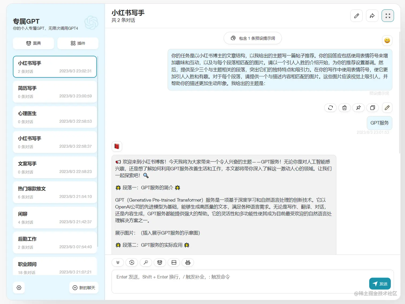405x304 pixels.
Task: Open the settings gear at bottom left
Action: tap(19, 287)
